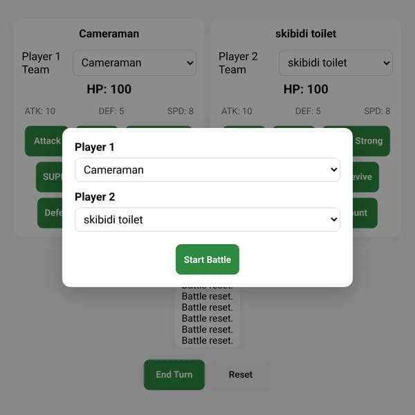Click Player 1's HP: 100 readout
This screenshot has width=415, height=415.
coord(109,89)
